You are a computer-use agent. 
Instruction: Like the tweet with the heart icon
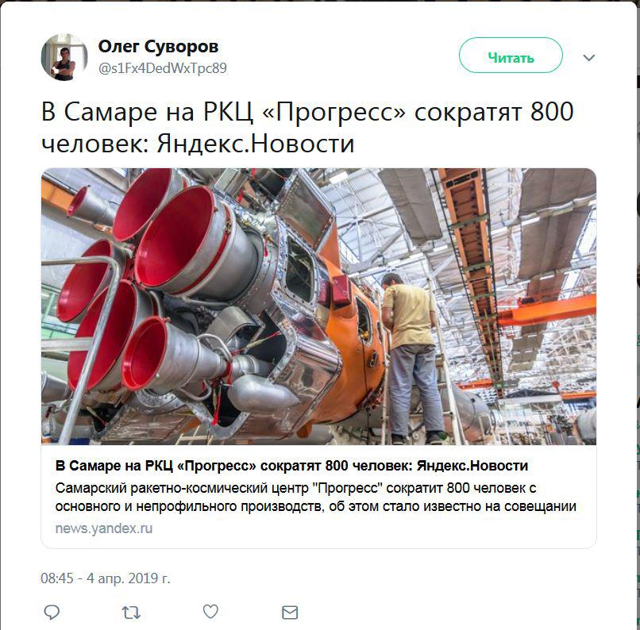click(210, 611)
